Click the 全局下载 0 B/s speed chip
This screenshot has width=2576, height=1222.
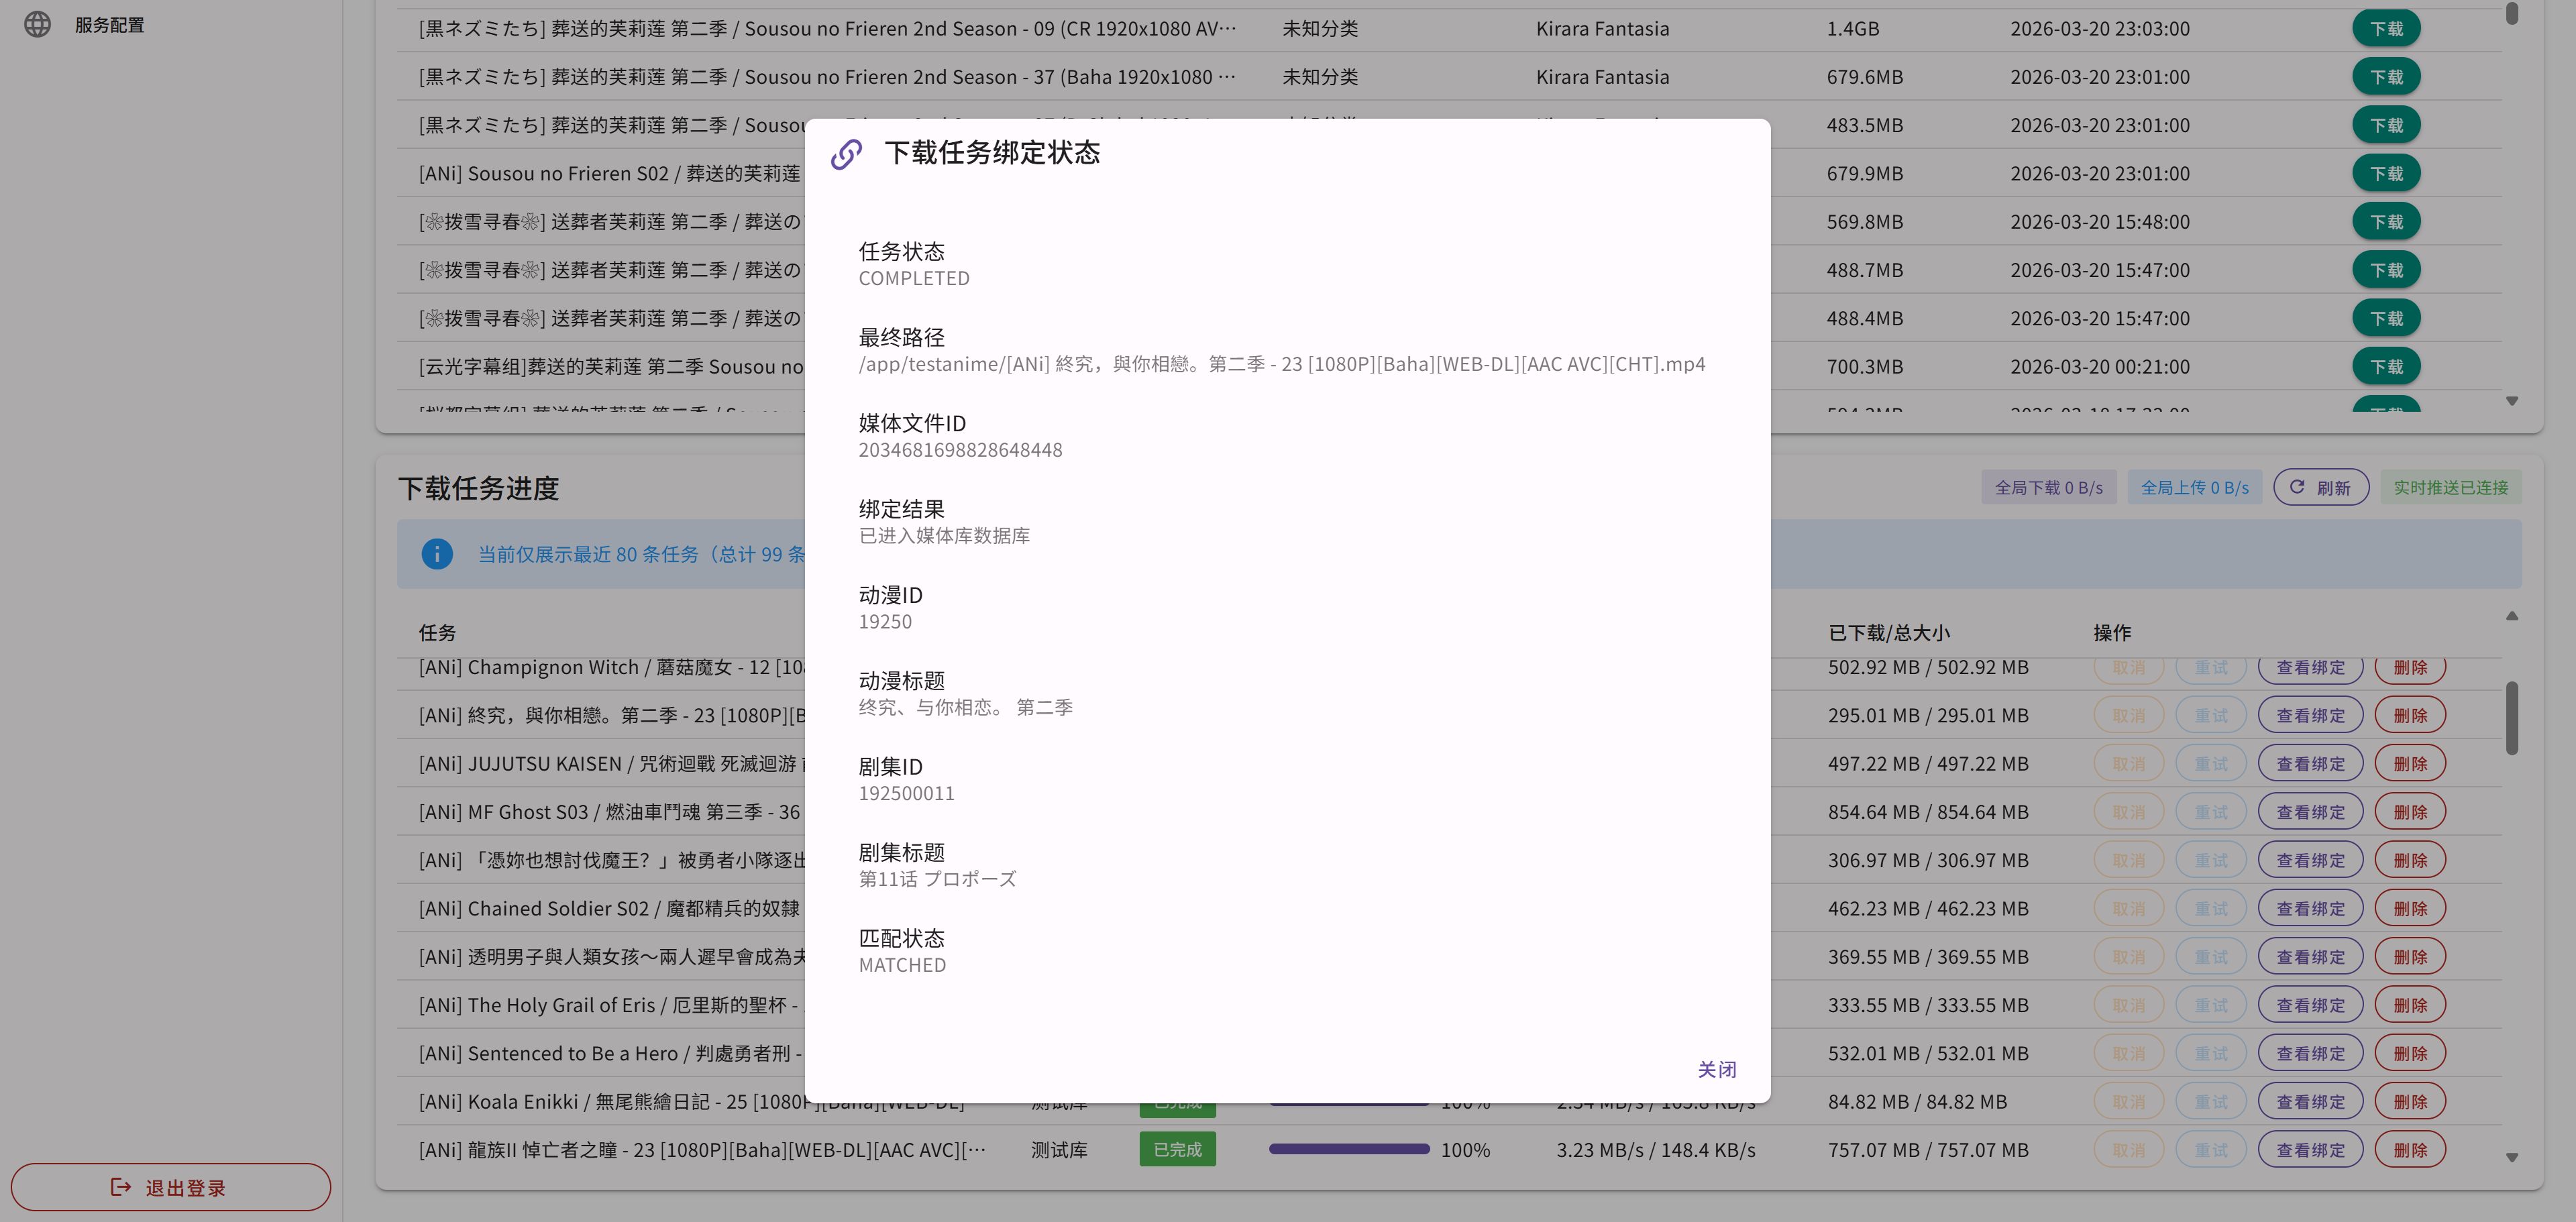(2048, 488)
